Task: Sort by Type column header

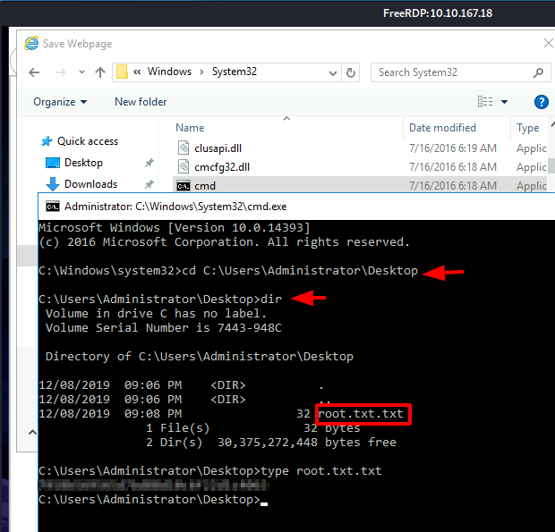Action: pyautogui.click(x=528, y=128)
